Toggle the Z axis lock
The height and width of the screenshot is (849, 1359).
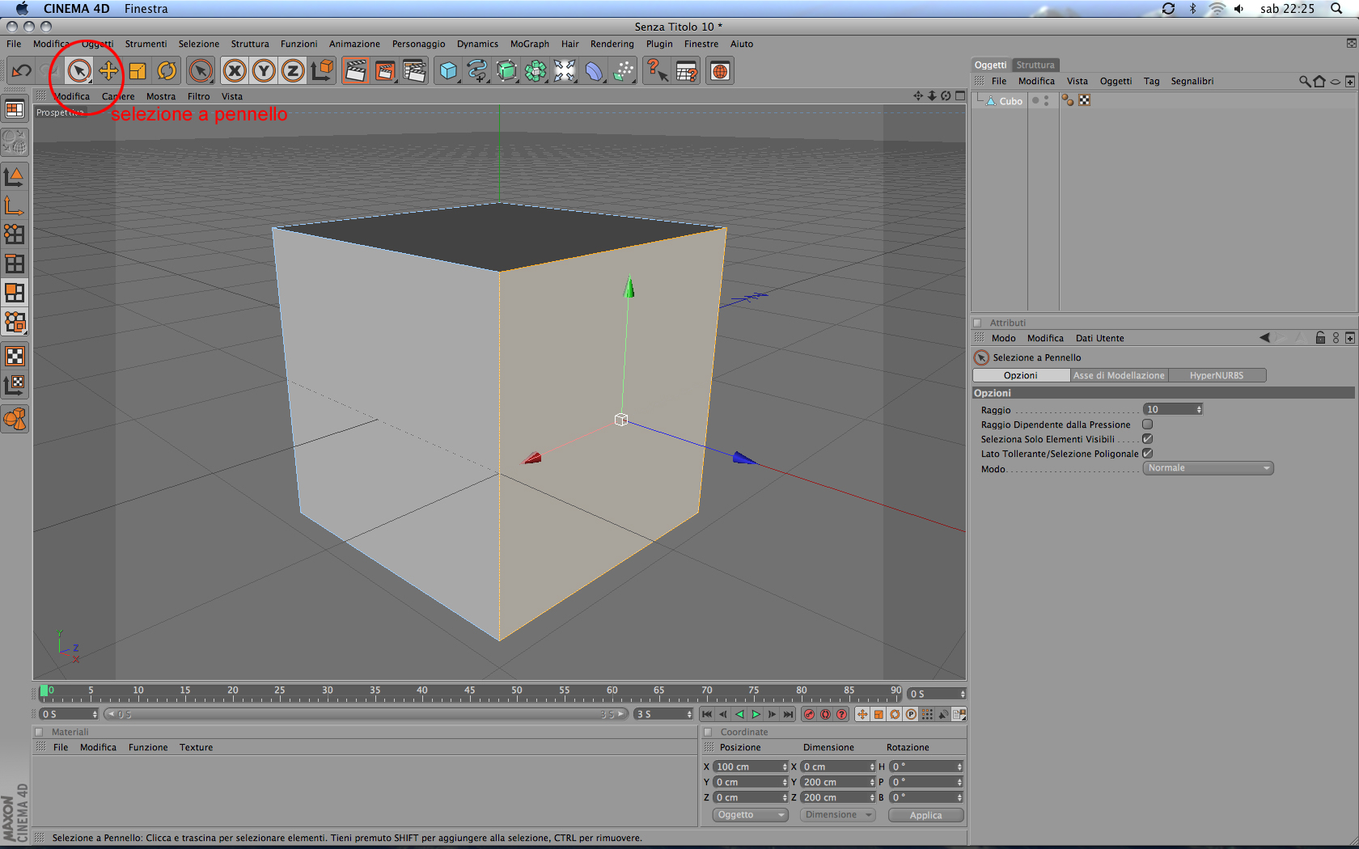tap(293, 71)
